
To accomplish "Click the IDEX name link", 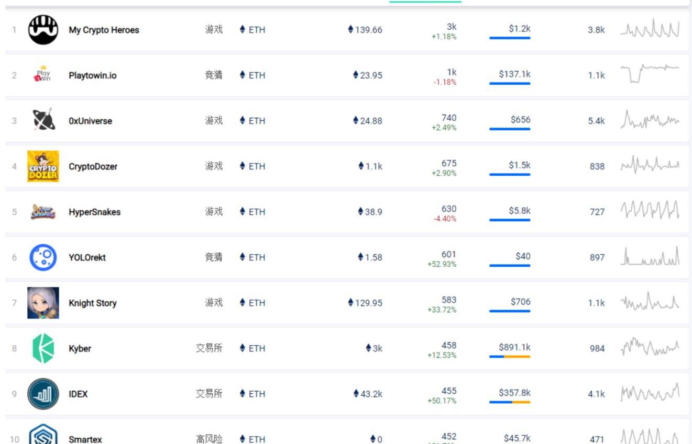I will click(x=78, y=394).
